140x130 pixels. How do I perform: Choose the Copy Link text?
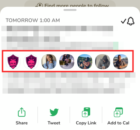[x=86, y=123]
